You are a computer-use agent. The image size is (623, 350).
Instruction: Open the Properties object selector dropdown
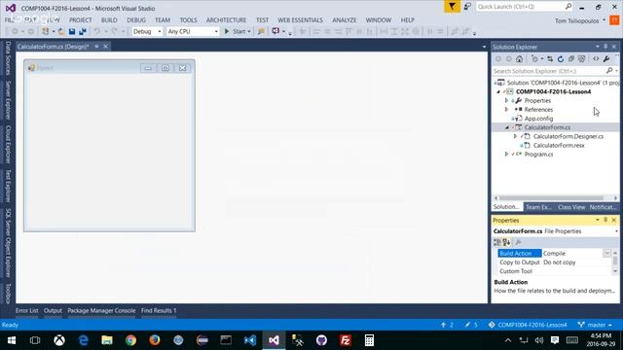coord(616,231)
